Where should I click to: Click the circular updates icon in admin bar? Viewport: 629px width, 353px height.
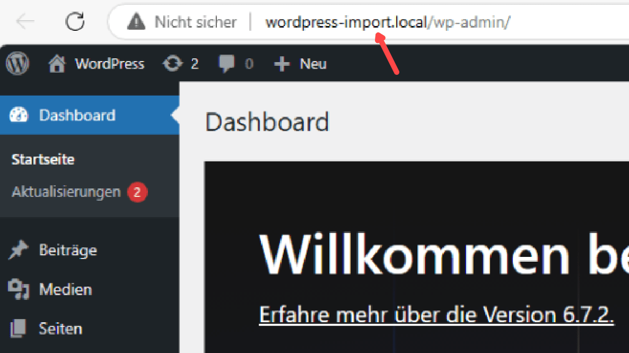coord(172,64)
